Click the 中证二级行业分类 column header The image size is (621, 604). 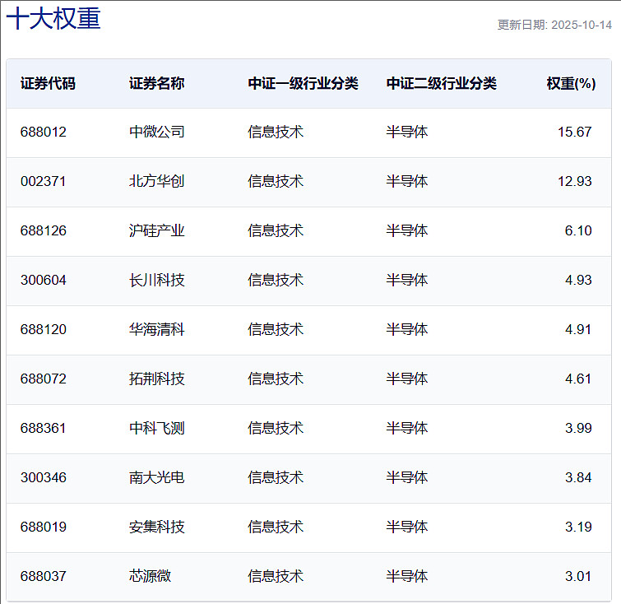[x=441, y=84]
